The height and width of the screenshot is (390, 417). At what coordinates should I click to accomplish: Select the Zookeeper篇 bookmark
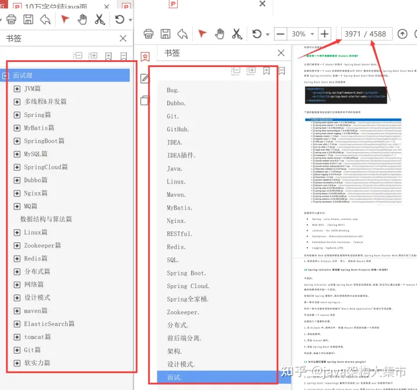coord(42,245)
